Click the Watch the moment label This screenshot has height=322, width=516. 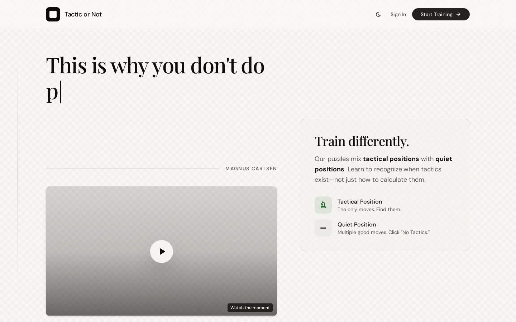click(x=250, y=308)
